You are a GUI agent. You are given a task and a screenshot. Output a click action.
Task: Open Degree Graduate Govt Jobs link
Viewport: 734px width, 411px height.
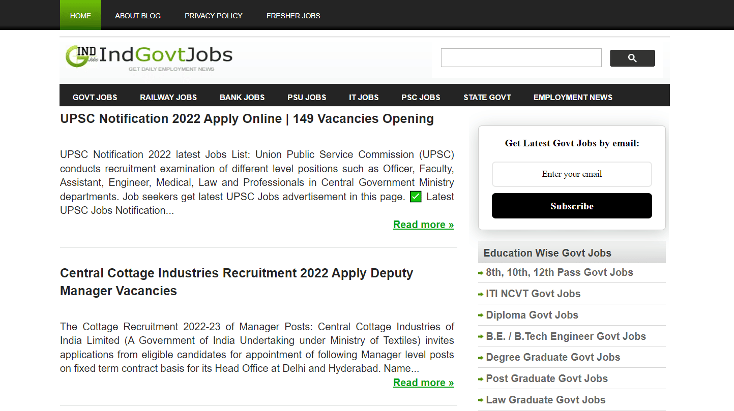pos(553,357)
